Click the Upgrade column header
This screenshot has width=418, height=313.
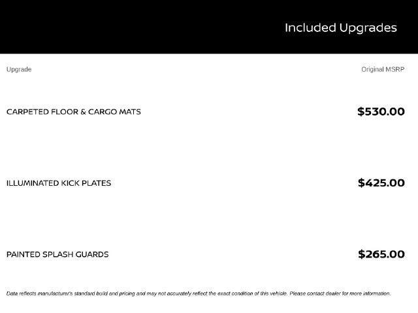click(x=19, y=70)
